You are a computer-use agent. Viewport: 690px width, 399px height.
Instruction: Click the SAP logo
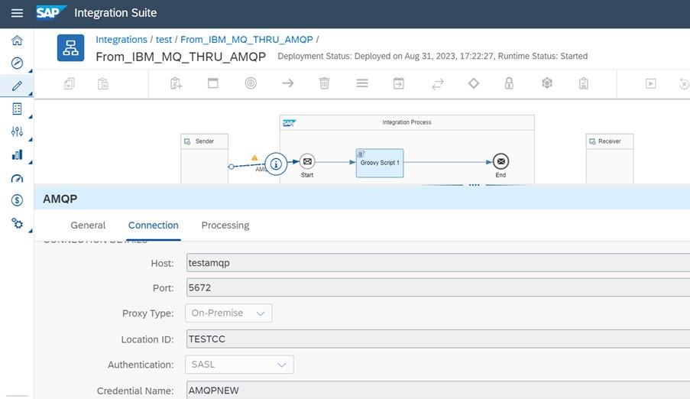(51, 12)
